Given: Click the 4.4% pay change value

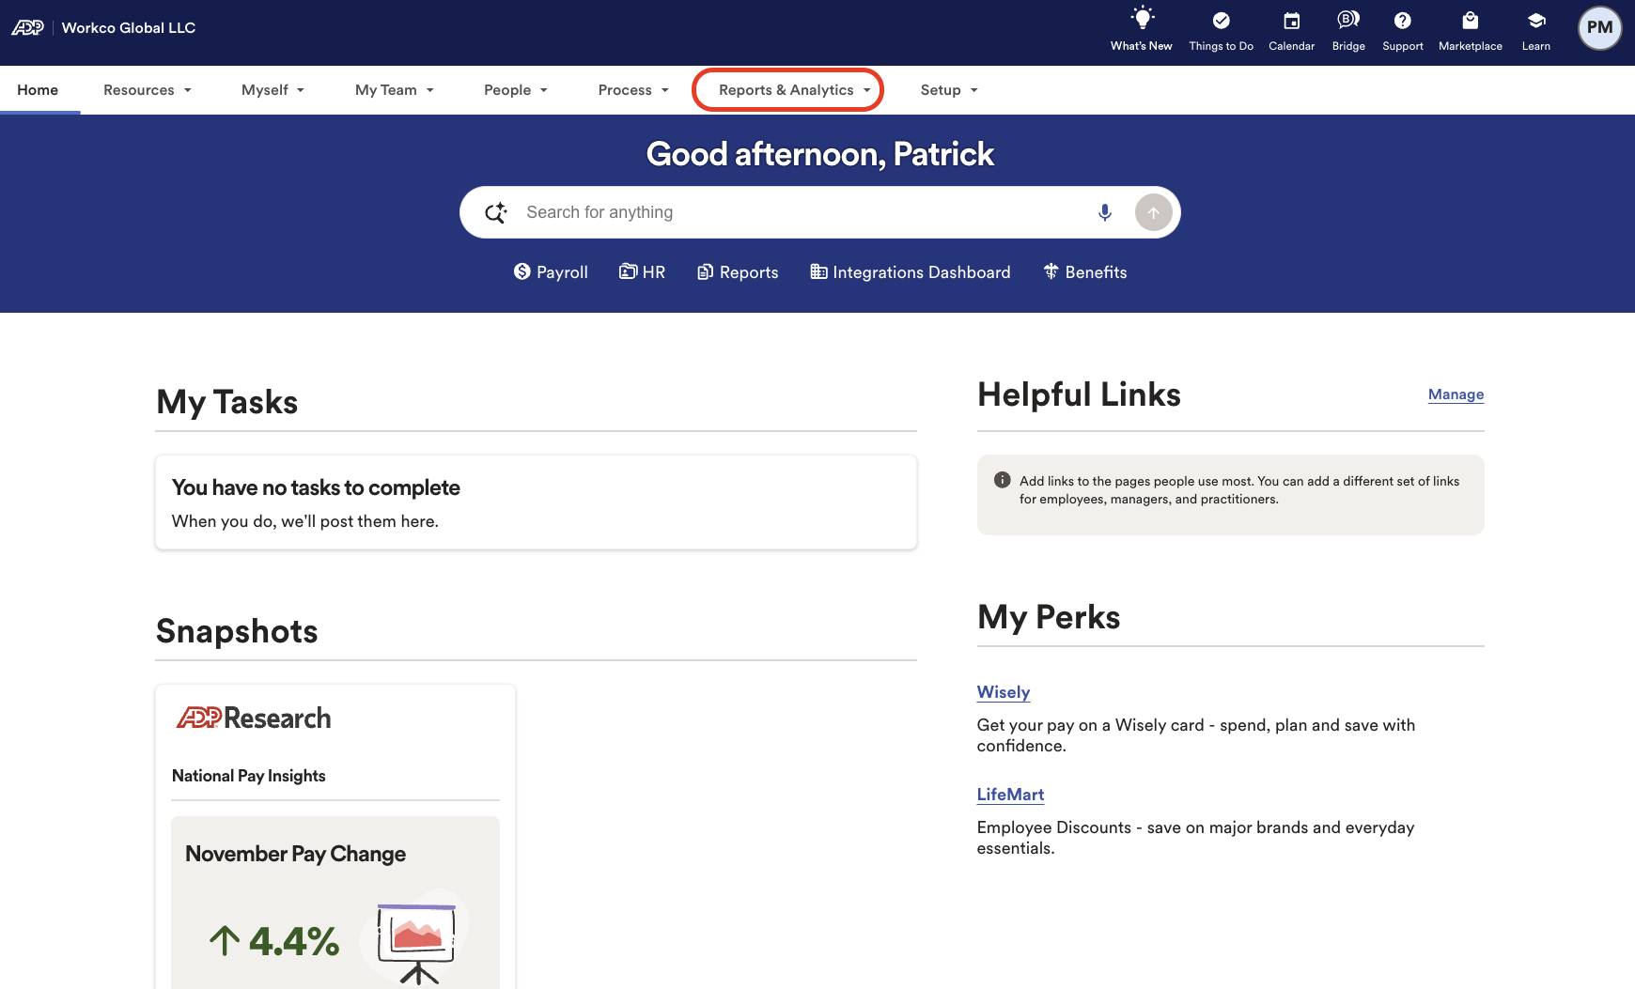Looking at the screenshot, I should coord(293,941).
